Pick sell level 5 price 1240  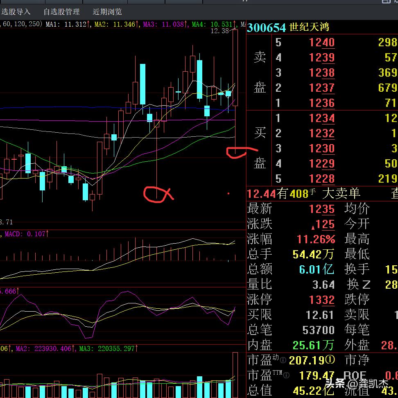321,43
